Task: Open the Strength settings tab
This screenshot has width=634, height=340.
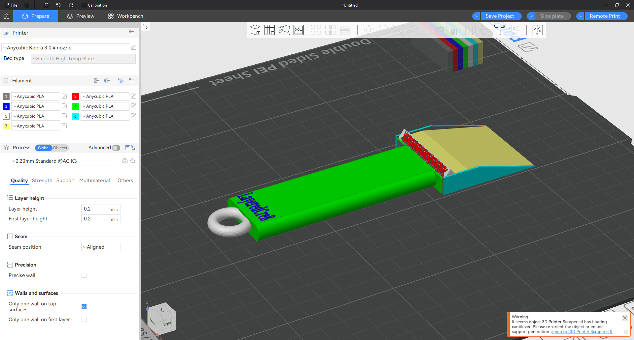Action: pos(42,181)
